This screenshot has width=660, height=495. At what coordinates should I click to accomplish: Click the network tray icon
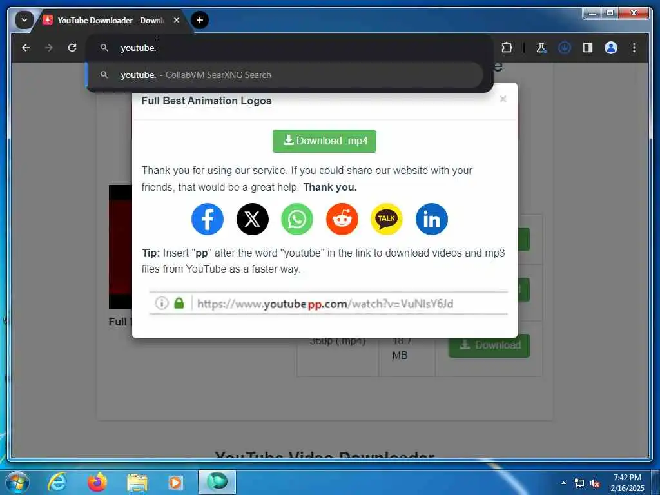click(x=579, y=483)
